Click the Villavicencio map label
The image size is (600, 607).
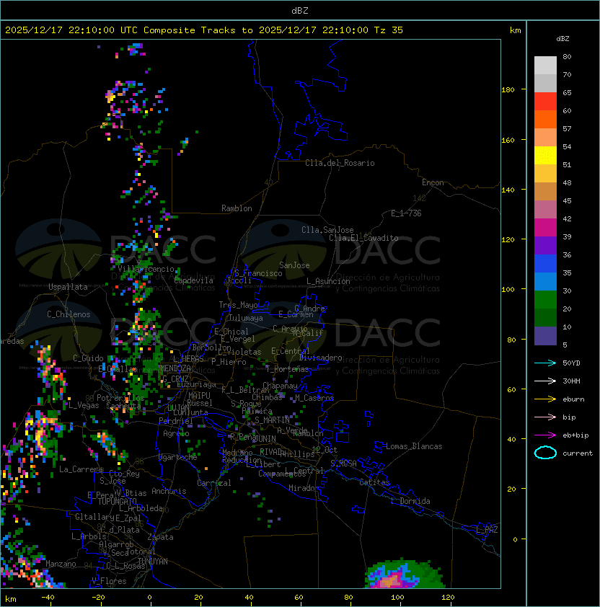click(146, 269)
